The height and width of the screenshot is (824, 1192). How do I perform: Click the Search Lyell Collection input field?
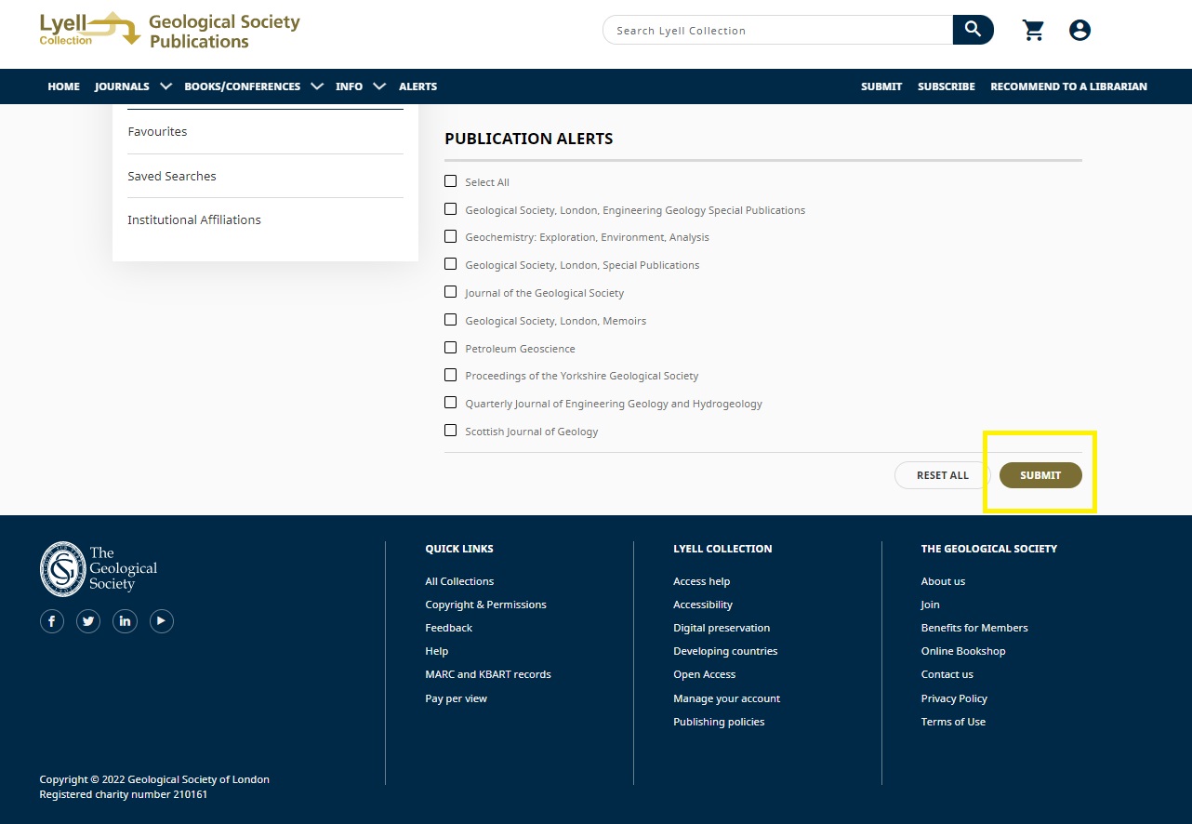[x=777, y=31]
